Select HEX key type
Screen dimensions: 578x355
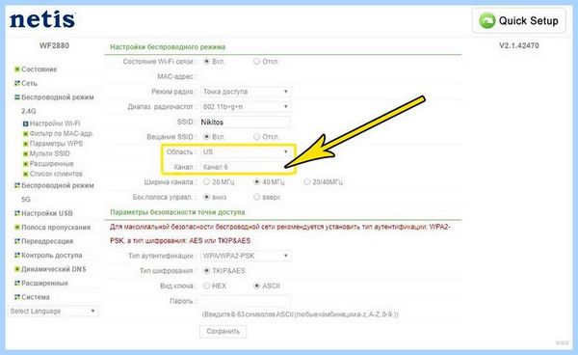tap(207, 286)
